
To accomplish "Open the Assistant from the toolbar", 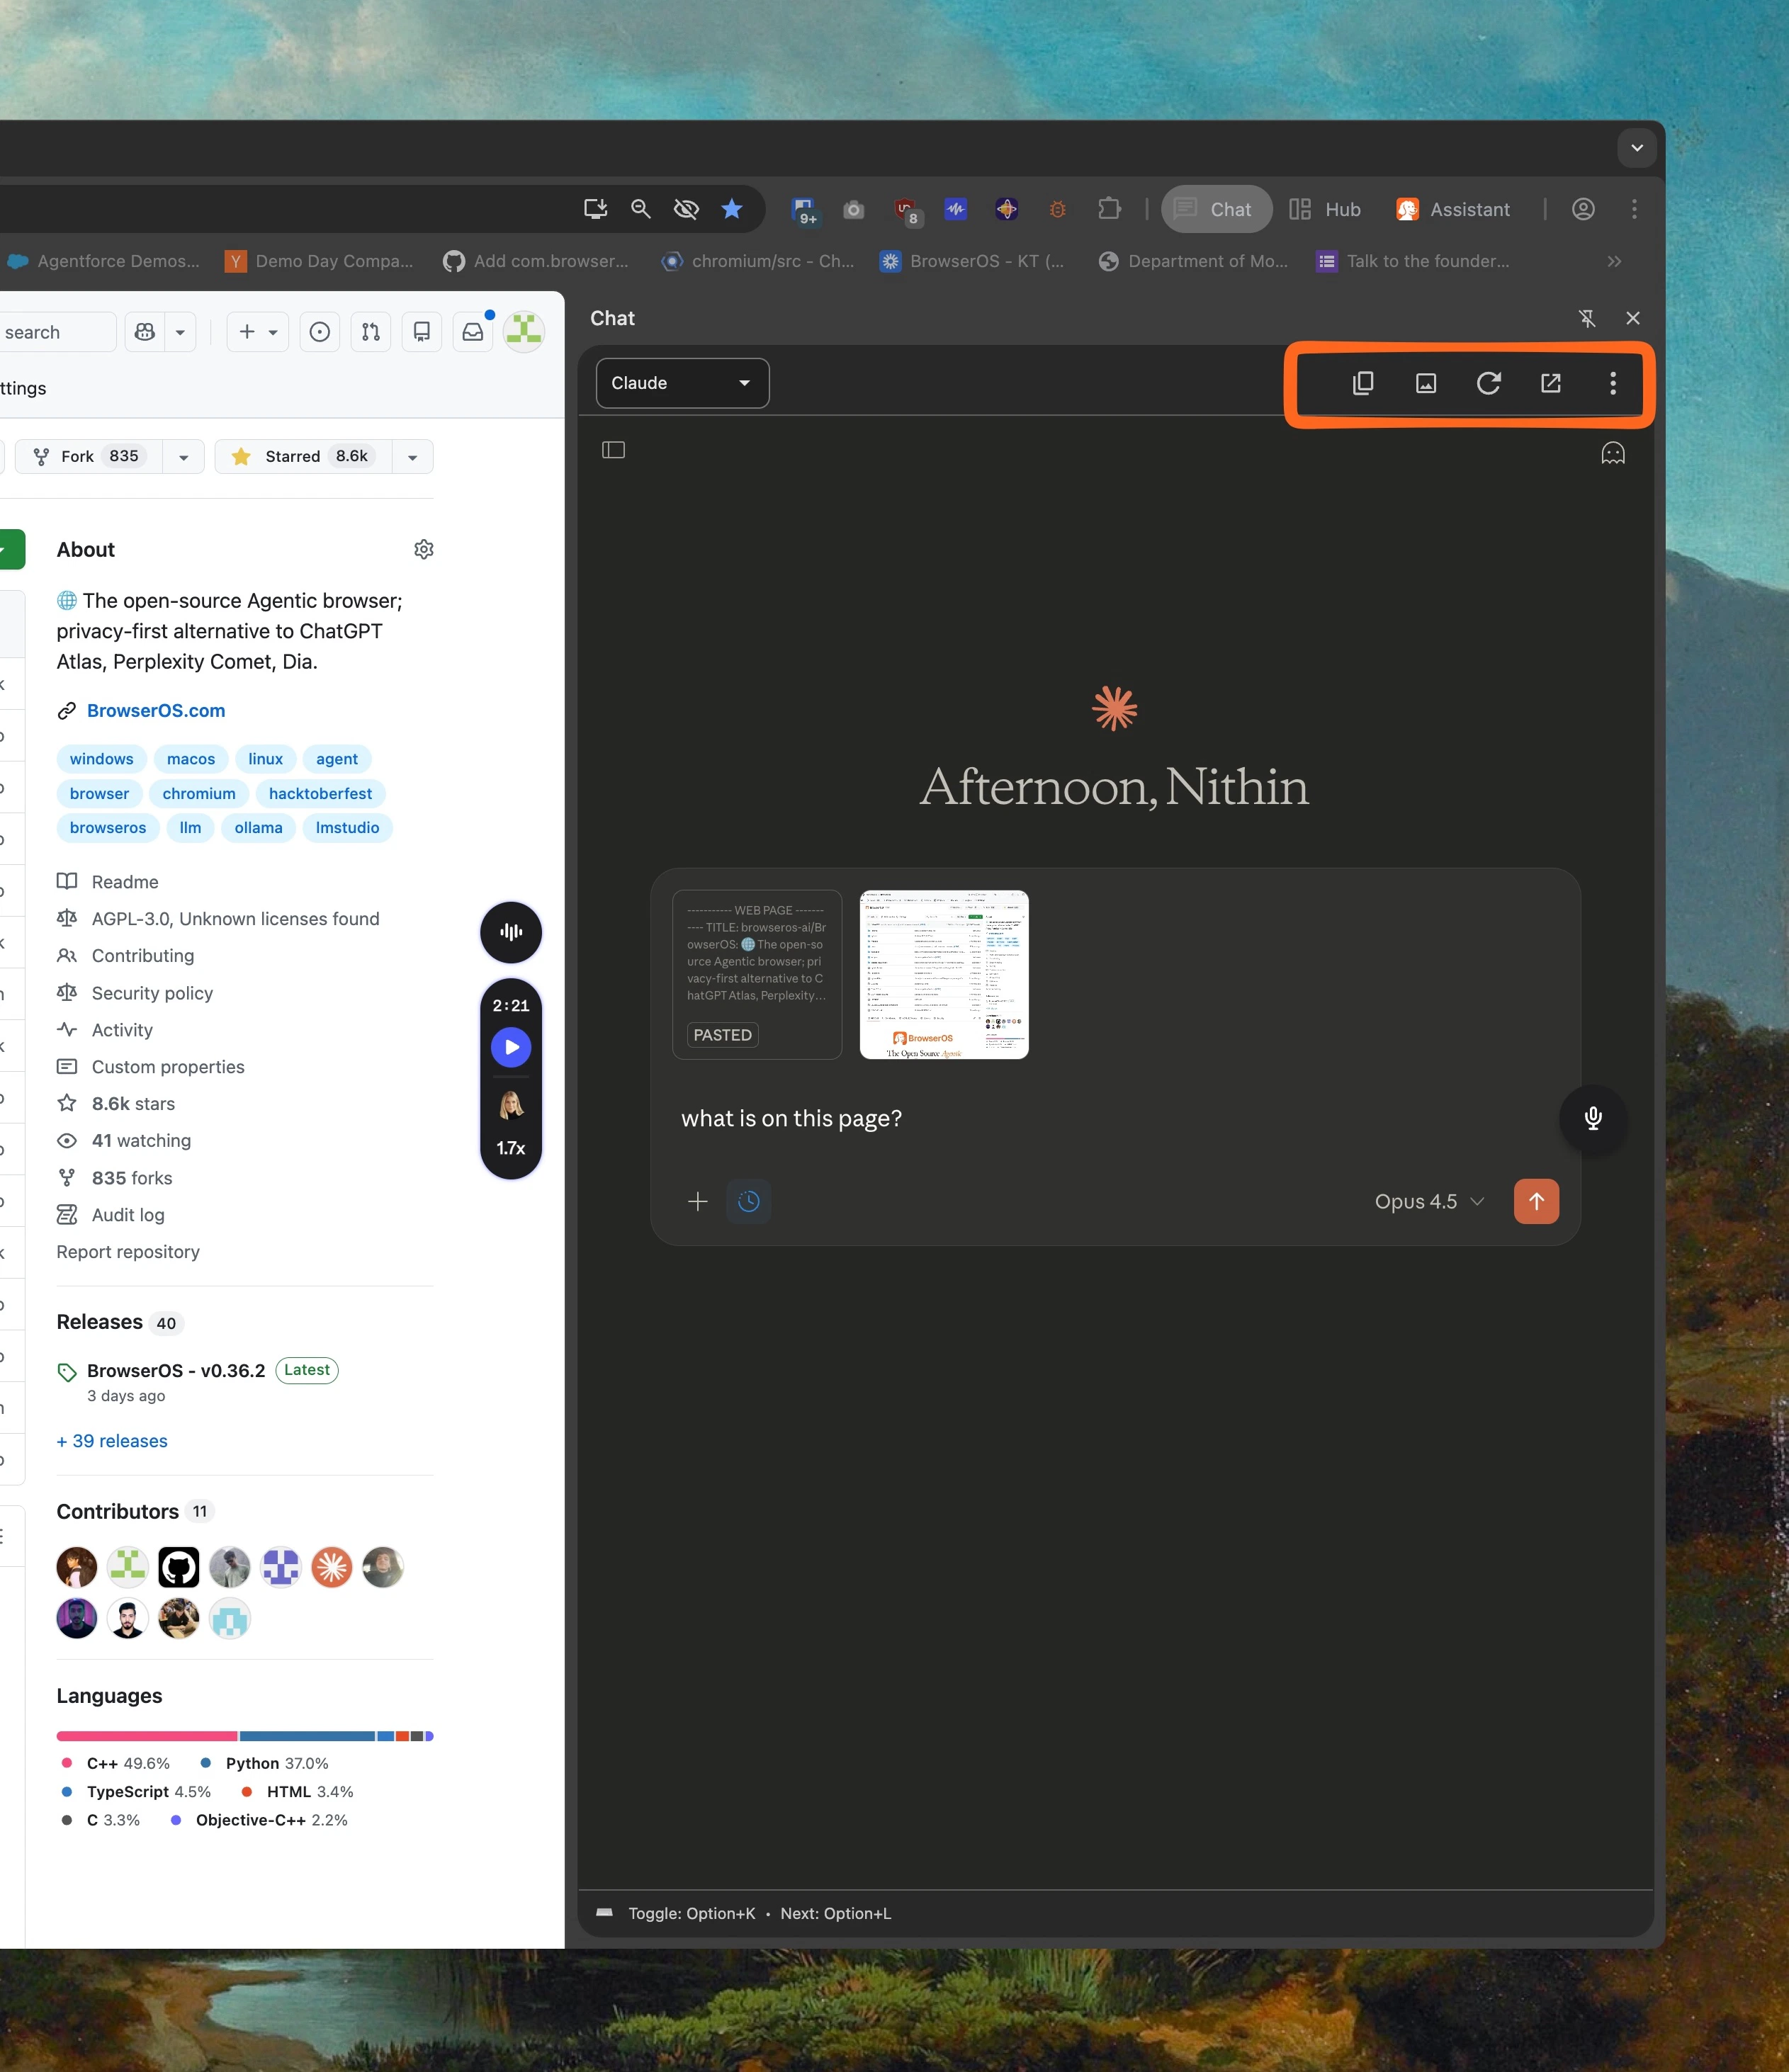I will (x=1452, y=209).
